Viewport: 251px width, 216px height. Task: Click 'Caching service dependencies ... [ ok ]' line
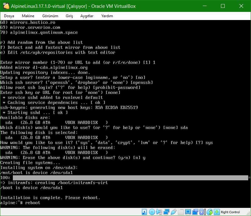54,103
